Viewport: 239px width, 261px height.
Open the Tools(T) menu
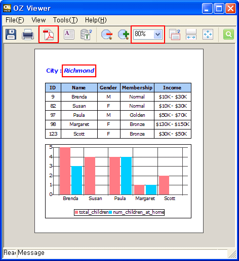65,20
